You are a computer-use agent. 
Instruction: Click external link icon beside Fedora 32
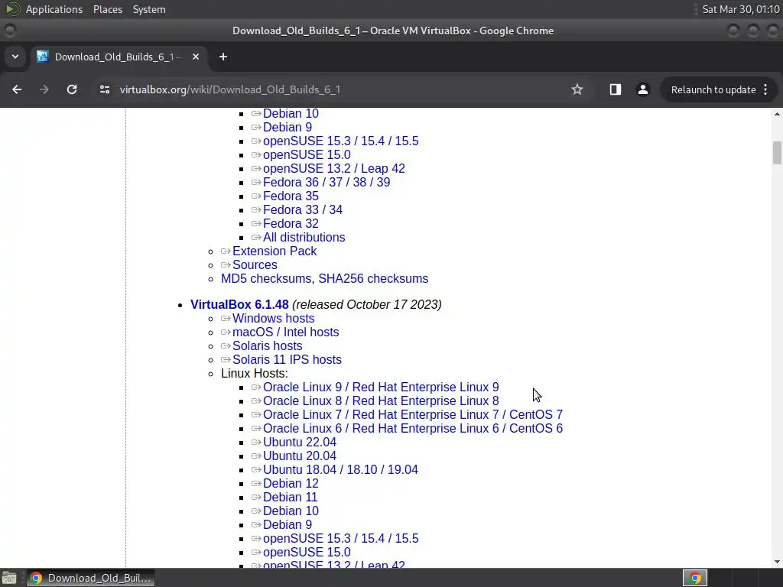pyautogui.click(x=257, y=224)
